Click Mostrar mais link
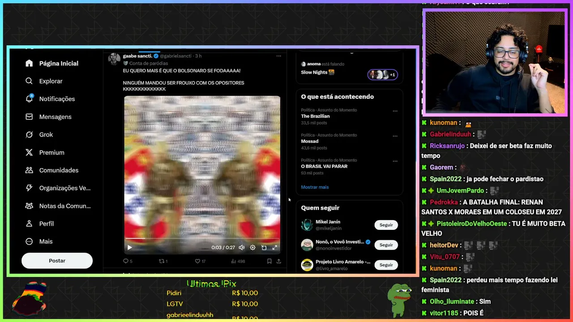The height and width of the screenshot is (322, 573). point(315,187)
